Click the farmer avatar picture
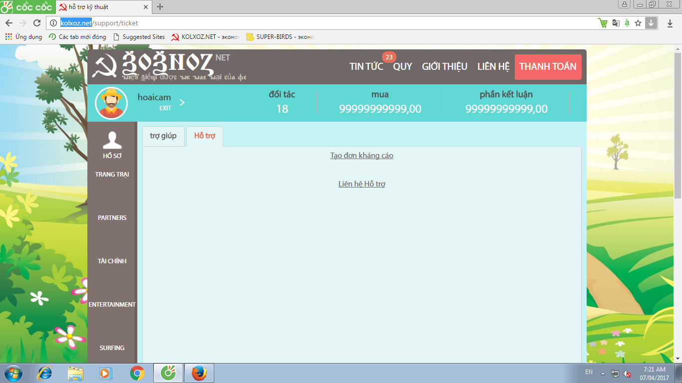This screenshot has height=383, width=682. [111, 103]
